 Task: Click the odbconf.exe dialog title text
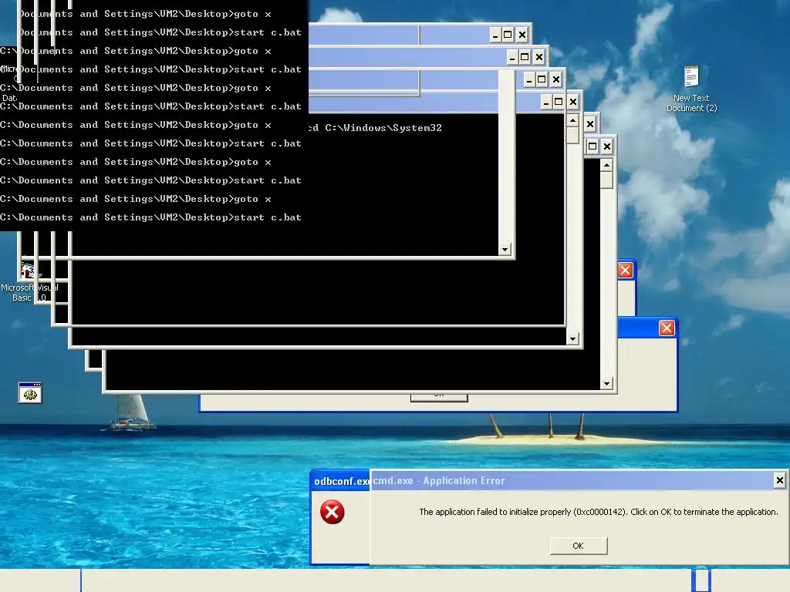(342, 481)
